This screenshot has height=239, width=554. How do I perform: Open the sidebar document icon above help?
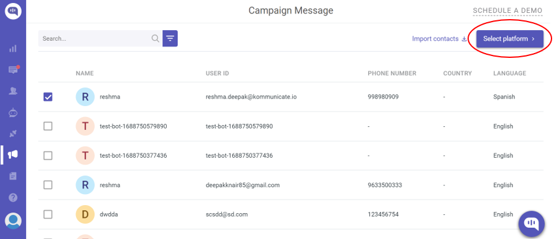[x=13, y=176]
